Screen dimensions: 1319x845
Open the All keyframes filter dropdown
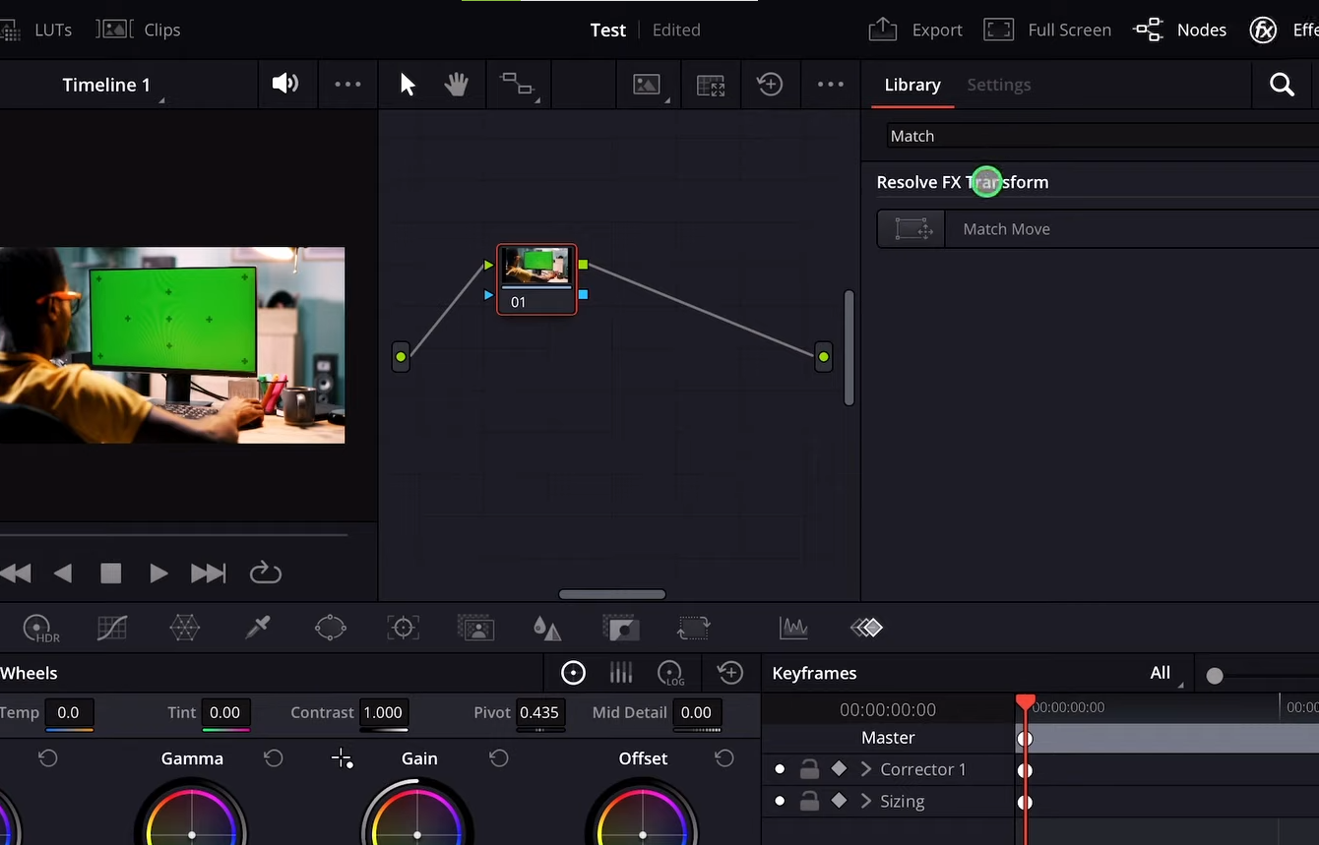[1162, 673]
